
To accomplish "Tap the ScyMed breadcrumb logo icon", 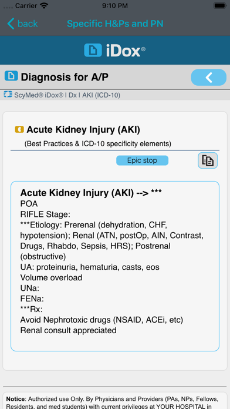I will pos(8,95).
